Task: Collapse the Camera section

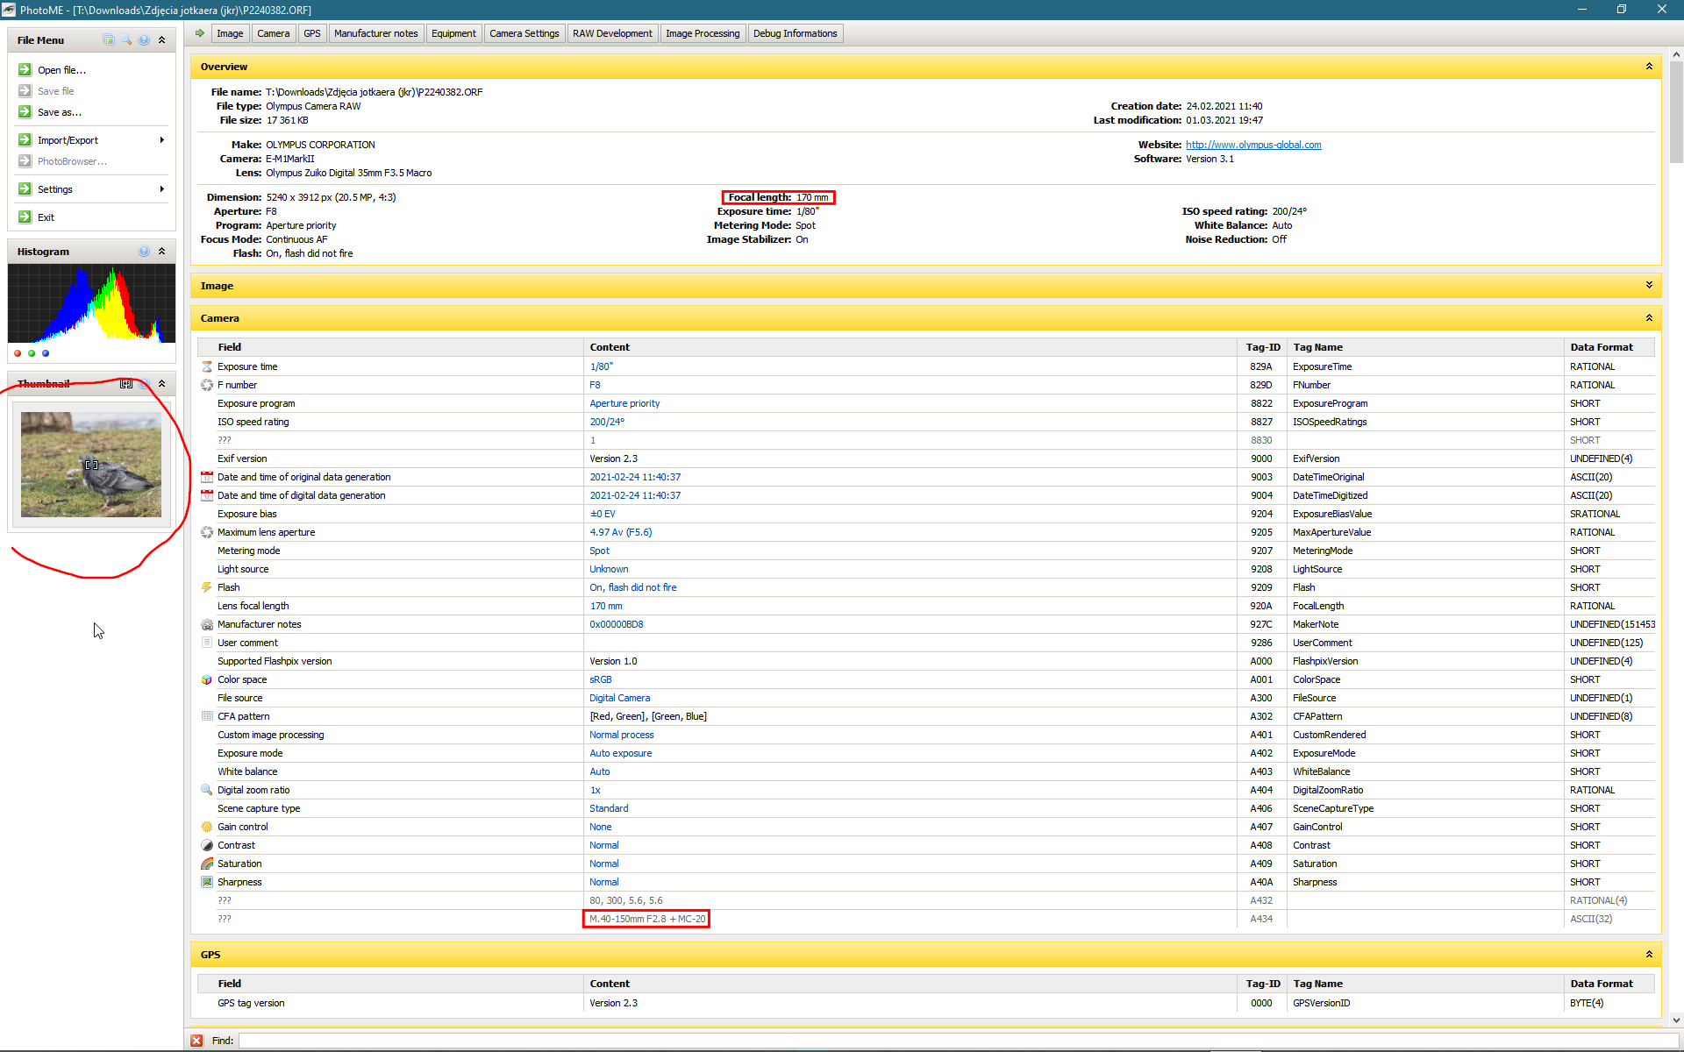Action: (1649, 318)
